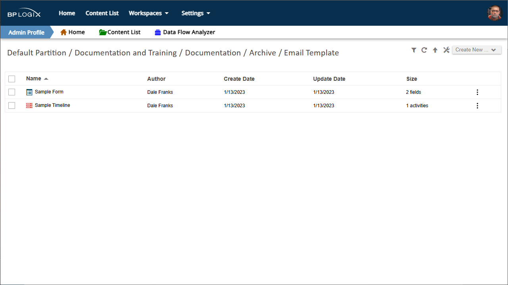Click the filter funnel icon
Screen dimensions: 508x285
click(x=414, y=50)
